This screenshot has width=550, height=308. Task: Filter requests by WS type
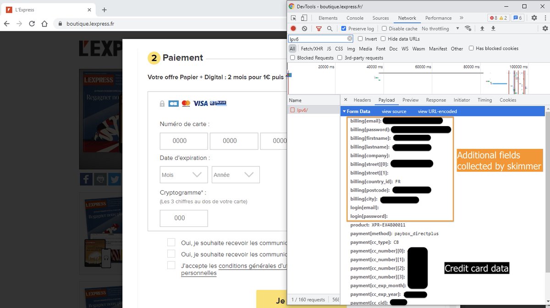pos(405,49)
